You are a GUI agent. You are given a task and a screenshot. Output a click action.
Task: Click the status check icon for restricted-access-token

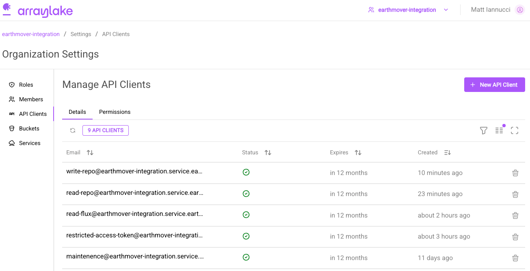(x=246, y=236)
